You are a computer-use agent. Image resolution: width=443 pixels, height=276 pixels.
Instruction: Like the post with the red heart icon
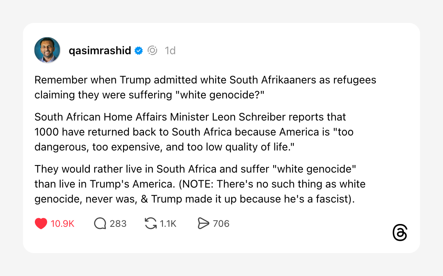coord(41,224)
